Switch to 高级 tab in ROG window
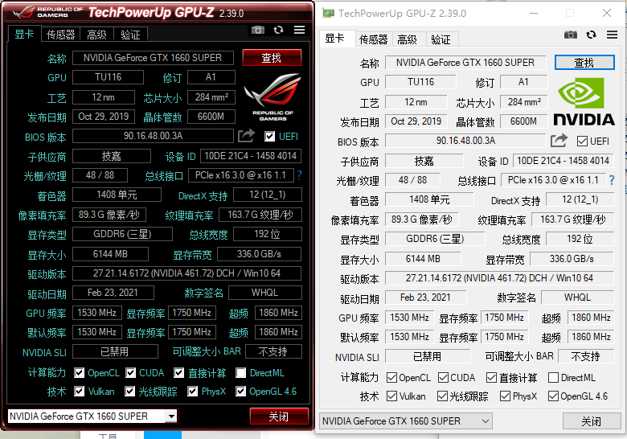The height and width of the screenshot is (439, 627). pyautogui.click(x=96, y=35)
